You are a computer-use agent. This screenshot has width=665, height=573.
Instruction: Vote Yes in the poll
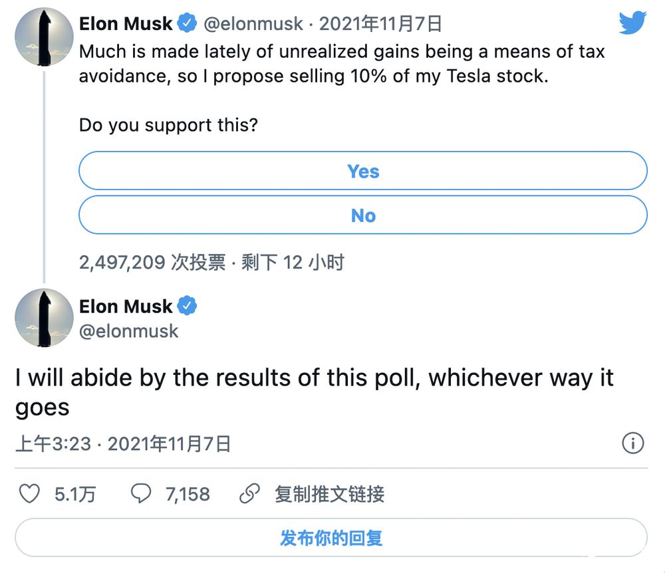click(x=363, y=171)
